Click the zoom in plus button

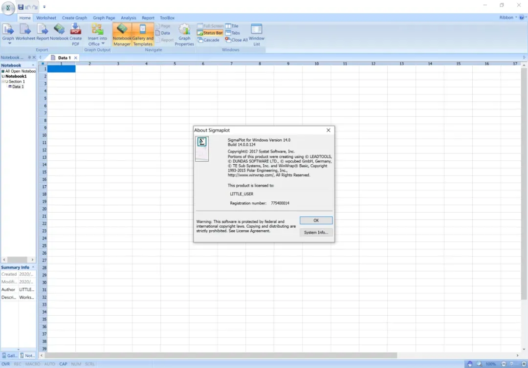pos(524,364)
